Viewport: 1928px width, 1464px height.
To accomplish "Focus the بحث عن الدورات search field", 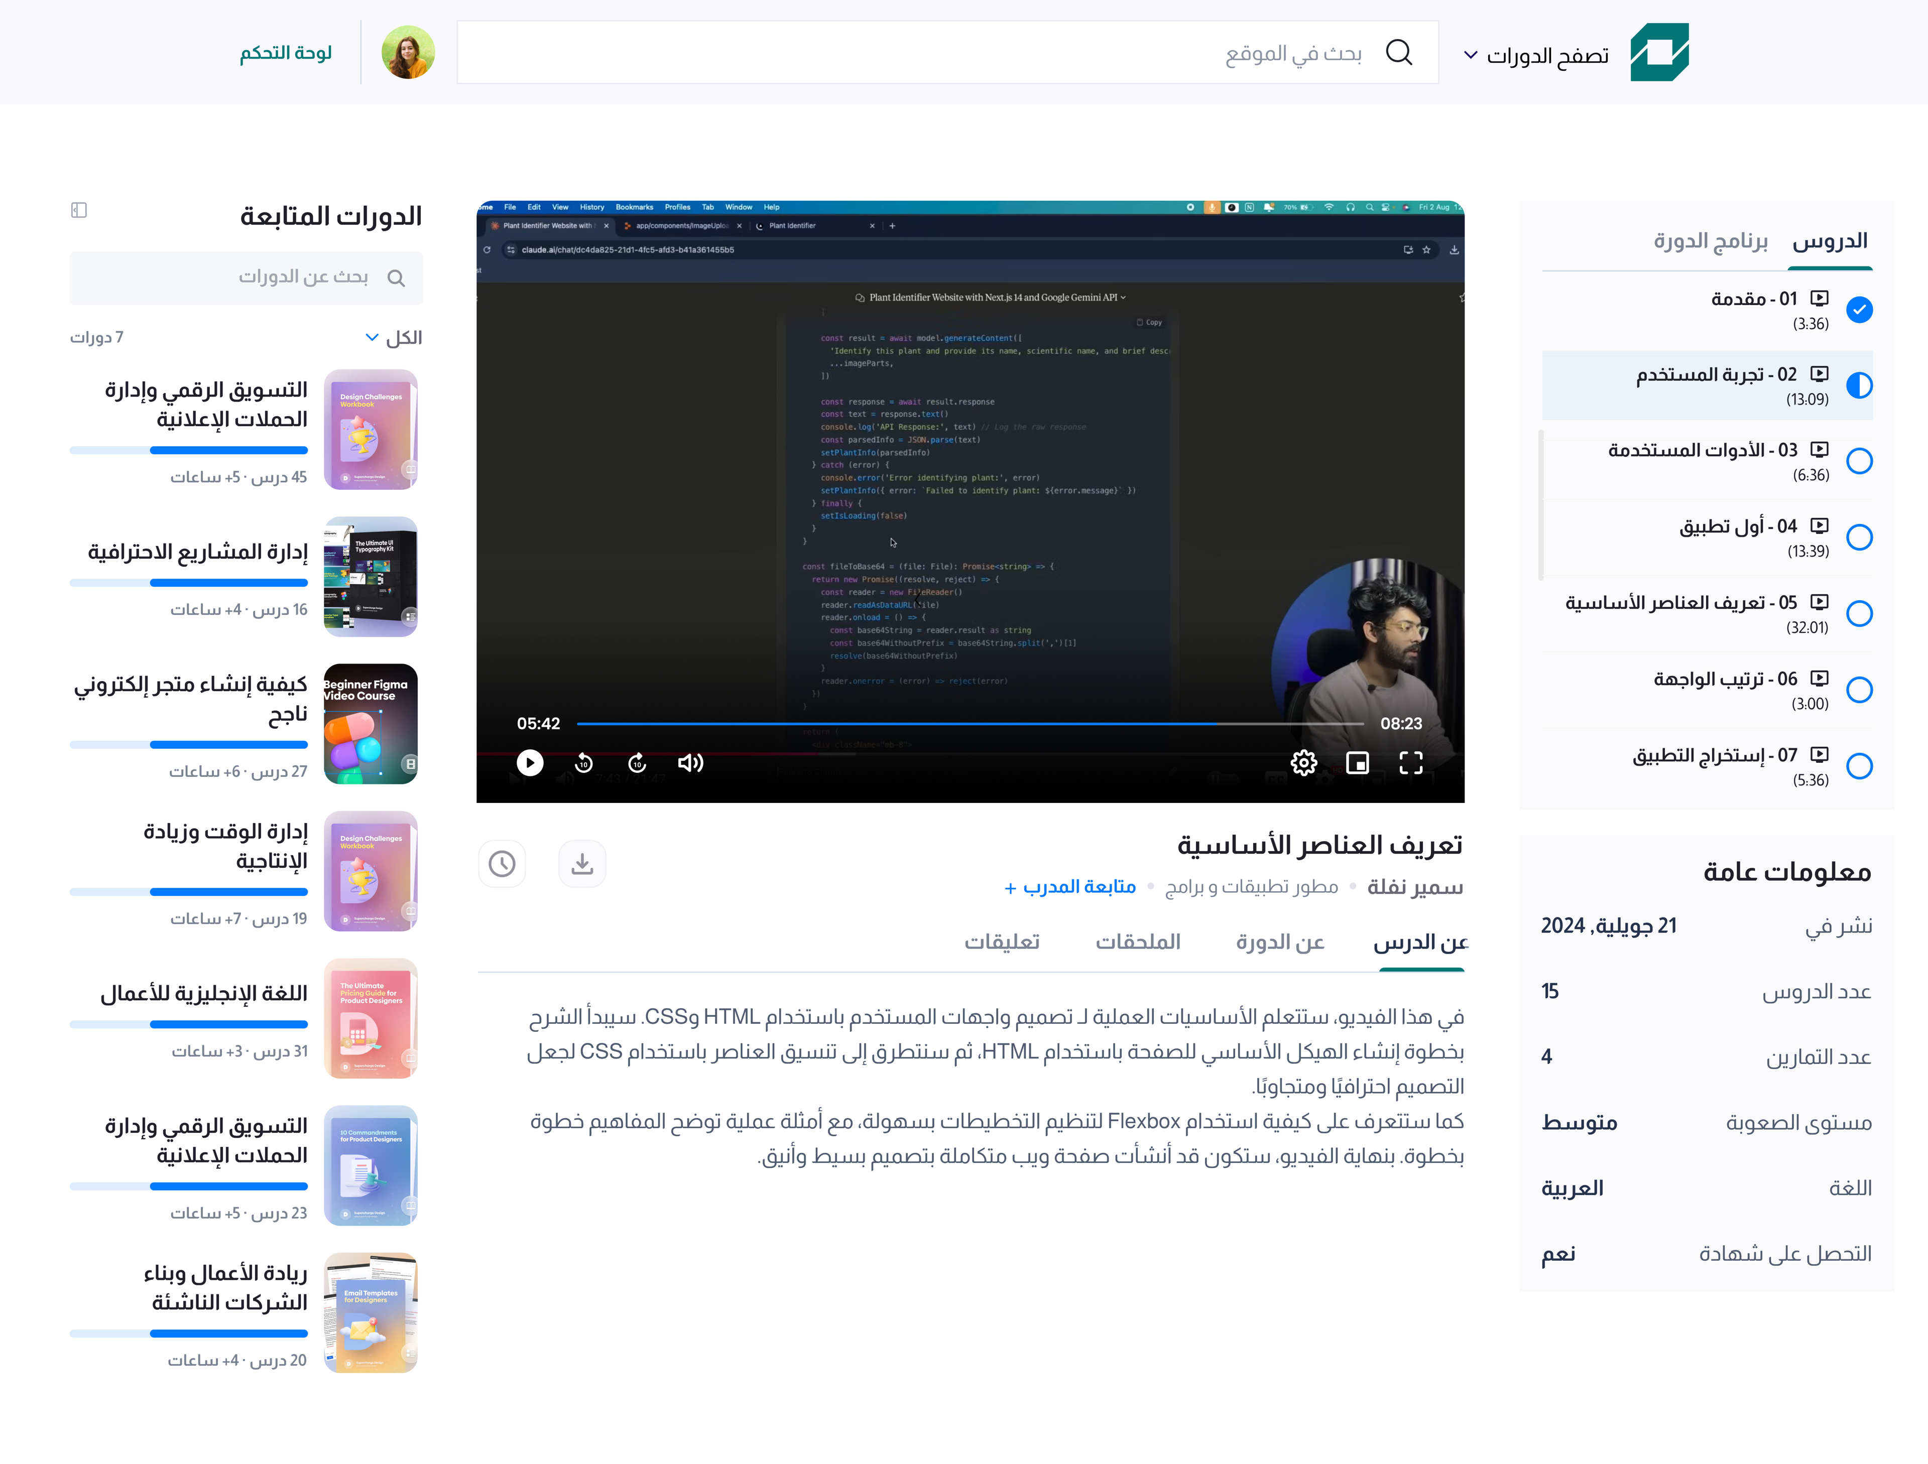I will [246, 278].
